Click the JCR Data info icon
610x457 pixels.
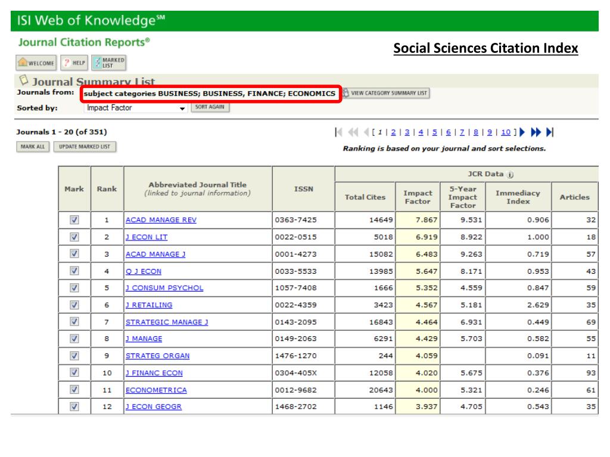click(511, 174)
